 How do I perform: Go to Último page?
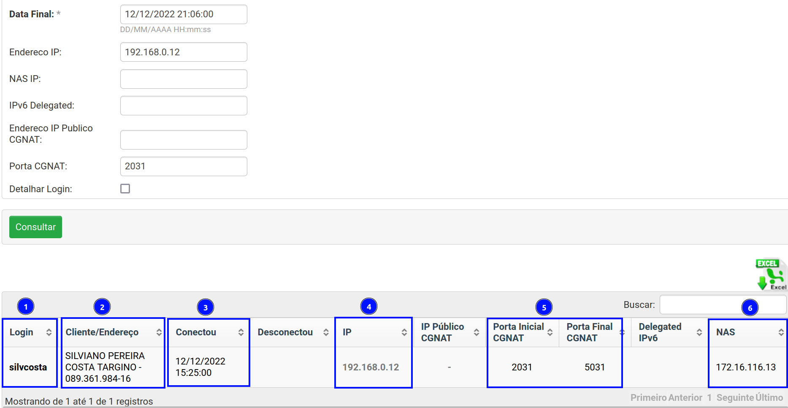coord(769,397)
